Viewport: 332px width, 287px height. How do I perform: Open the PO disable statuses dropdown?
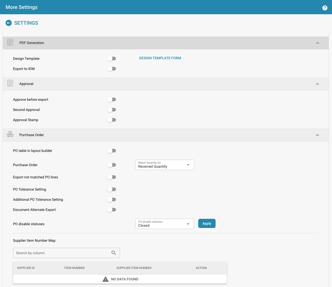pos(165,224)
